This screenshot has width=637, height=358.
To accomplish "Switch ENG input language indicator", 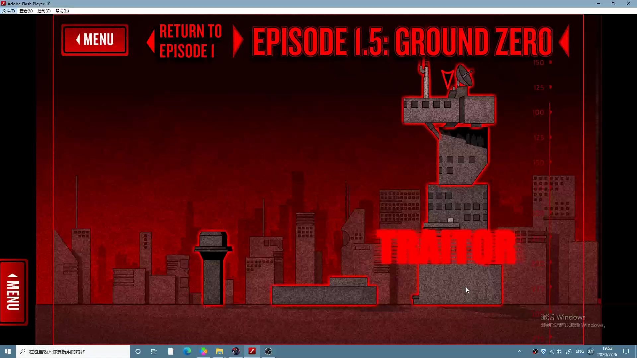I will tap(580, 351).
